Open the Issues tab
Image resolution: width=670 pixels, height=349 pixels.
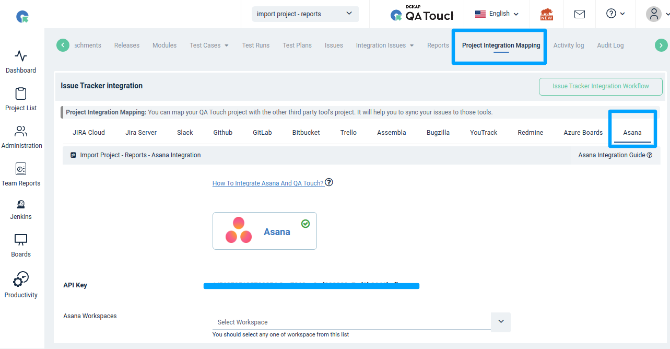point(334,45)
